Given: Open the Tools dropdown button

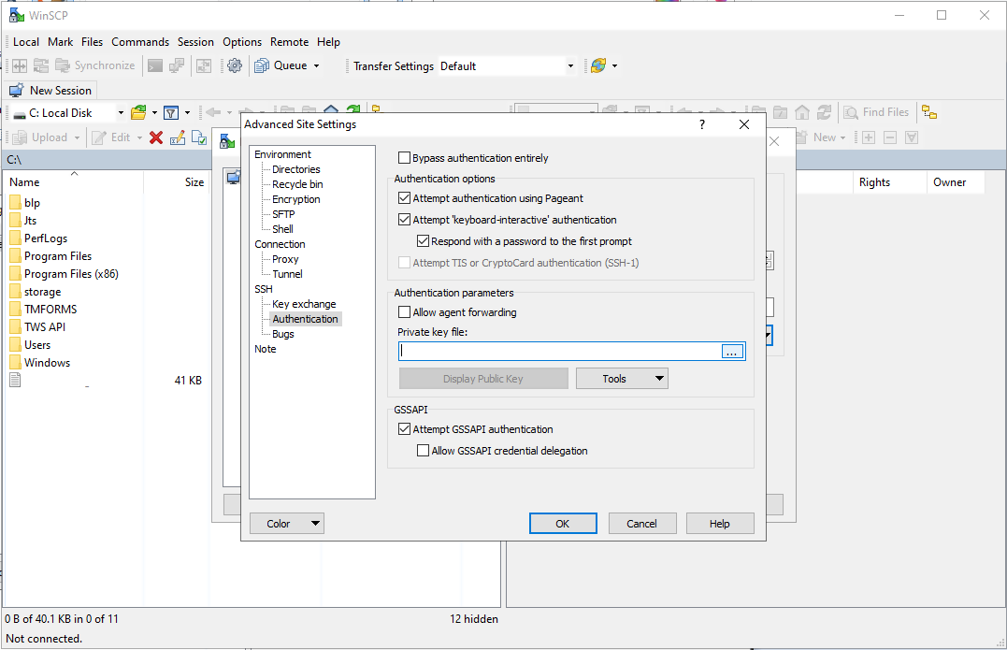Looking at the screenshot, I should coord(622,379).
